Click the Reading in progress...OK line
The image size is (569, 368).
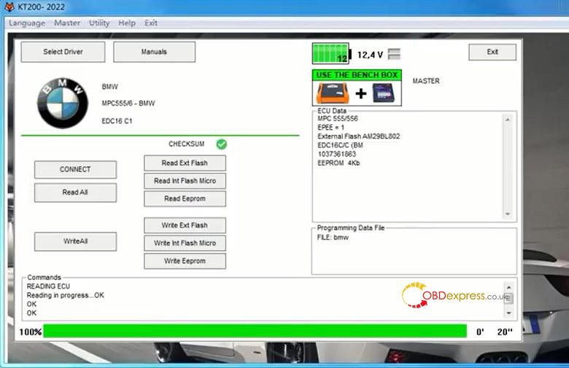(x=66, y=295)
